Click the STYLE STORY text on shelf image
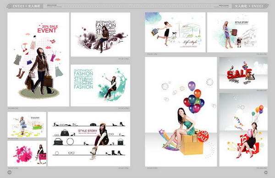Viewport: 275px width, 178px height. (x=88, y=131)
